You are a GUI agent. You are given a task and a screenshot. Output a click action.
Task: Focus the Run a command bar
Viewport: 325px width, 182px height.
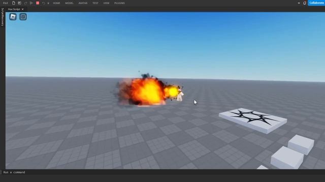coord(162,172)
